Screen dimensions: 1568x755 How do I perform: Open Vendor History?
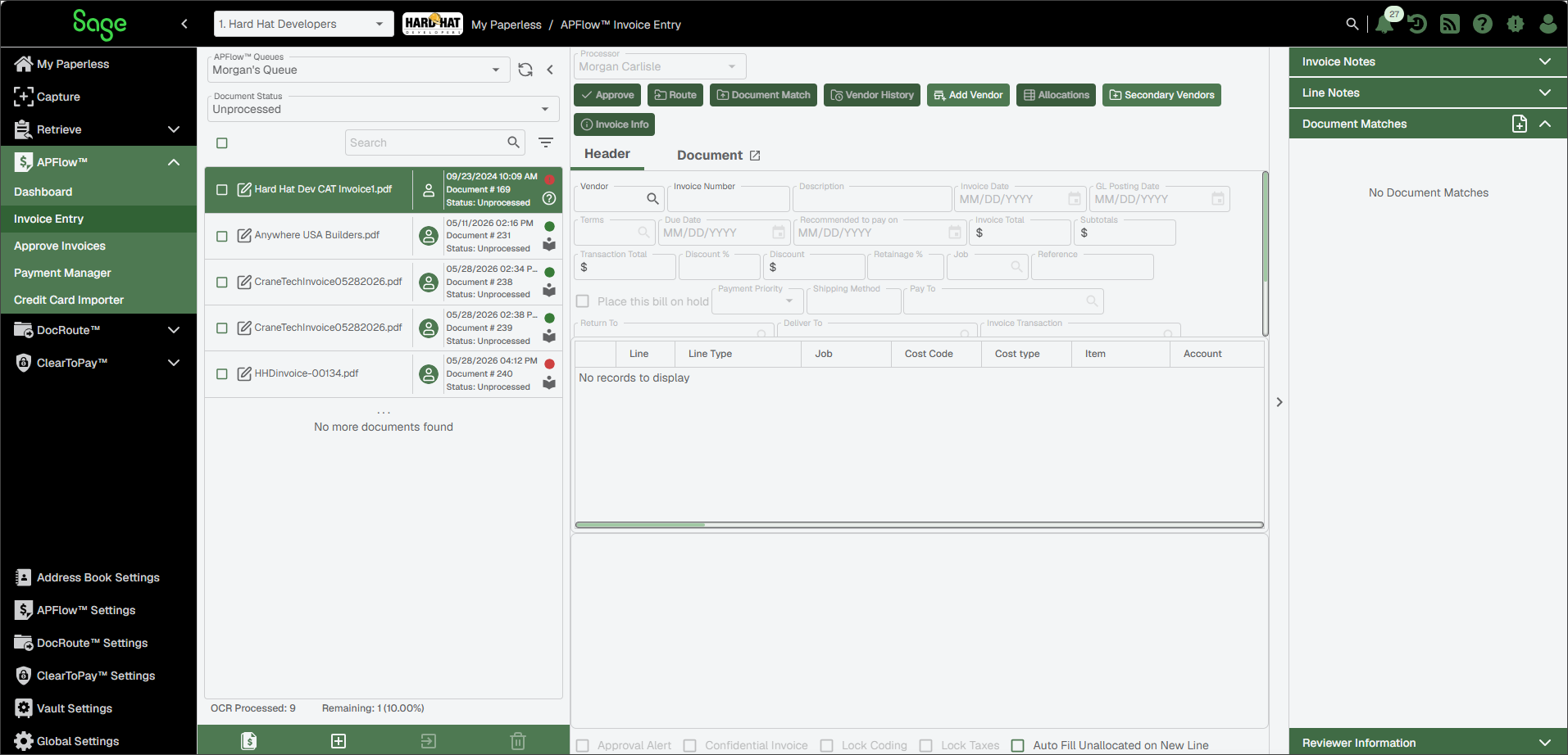tap(872, 95)
